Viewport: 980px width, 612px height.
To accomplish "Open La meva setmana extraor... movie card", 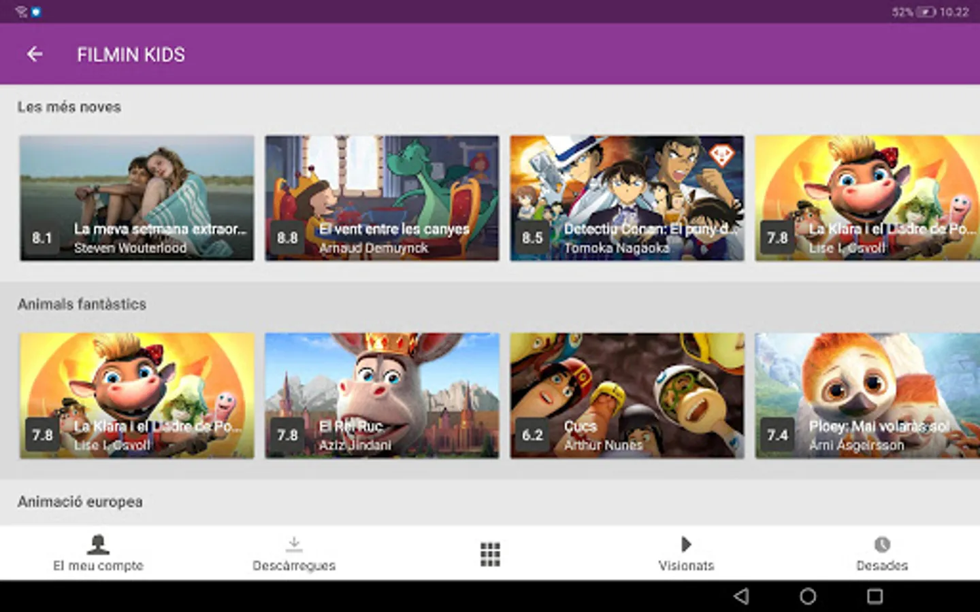I will (137, 198).
